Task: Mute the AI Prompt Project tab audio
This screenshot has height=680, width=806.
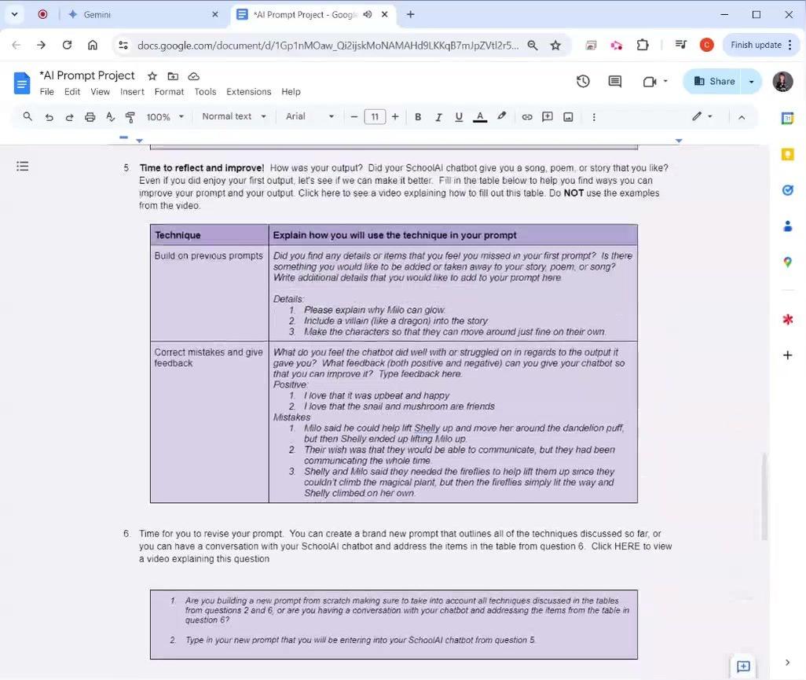Action: 368,14
